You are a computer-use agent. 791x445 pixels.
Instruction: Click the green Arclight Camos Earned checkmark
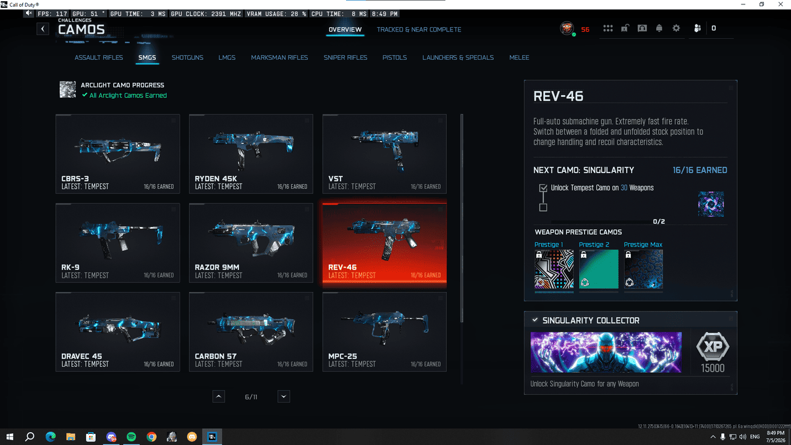point(85,95)
